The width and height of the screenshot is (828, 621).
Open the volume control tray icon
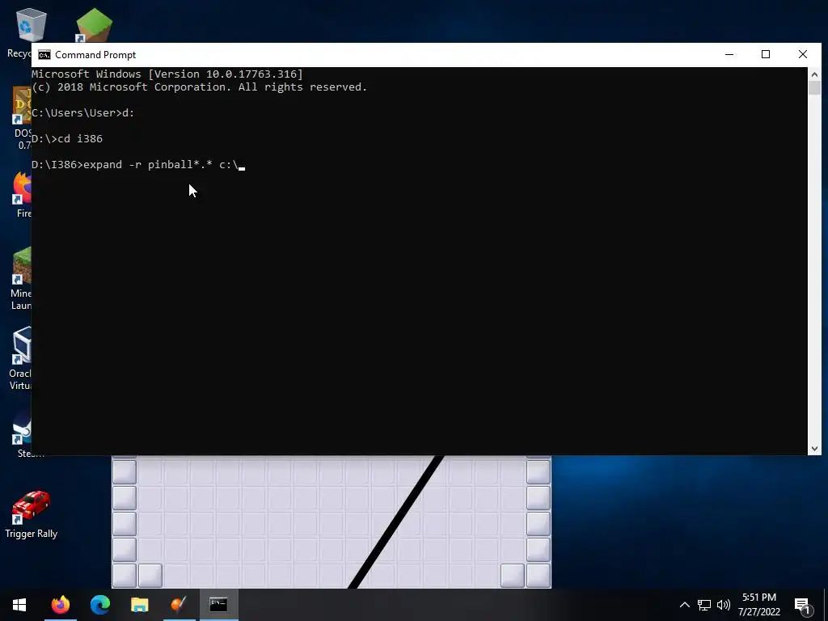coord(724,605)
